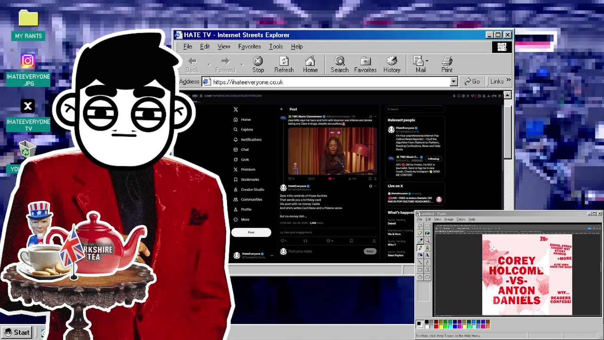Select the Rectangle shape tool in Paint
Image resolution: width=604 pixels, height=340 pixels.
(420, 270)
